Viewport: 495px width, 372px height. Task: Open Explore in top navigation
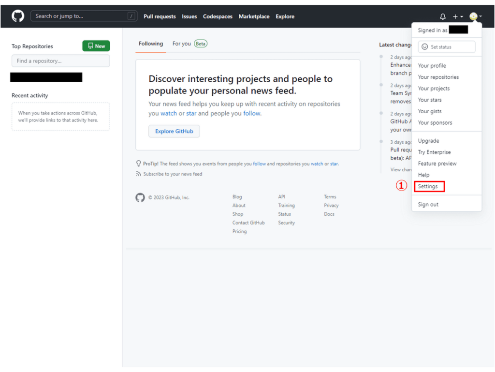[285, 16]
